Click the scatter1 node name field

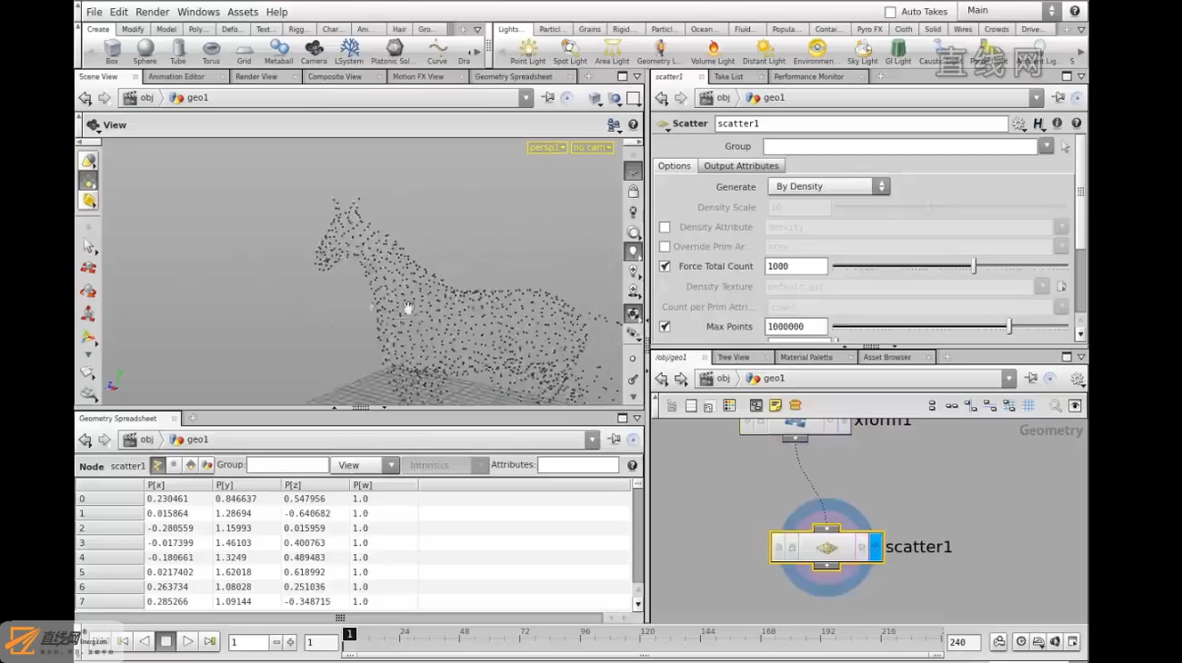point(861,124)
